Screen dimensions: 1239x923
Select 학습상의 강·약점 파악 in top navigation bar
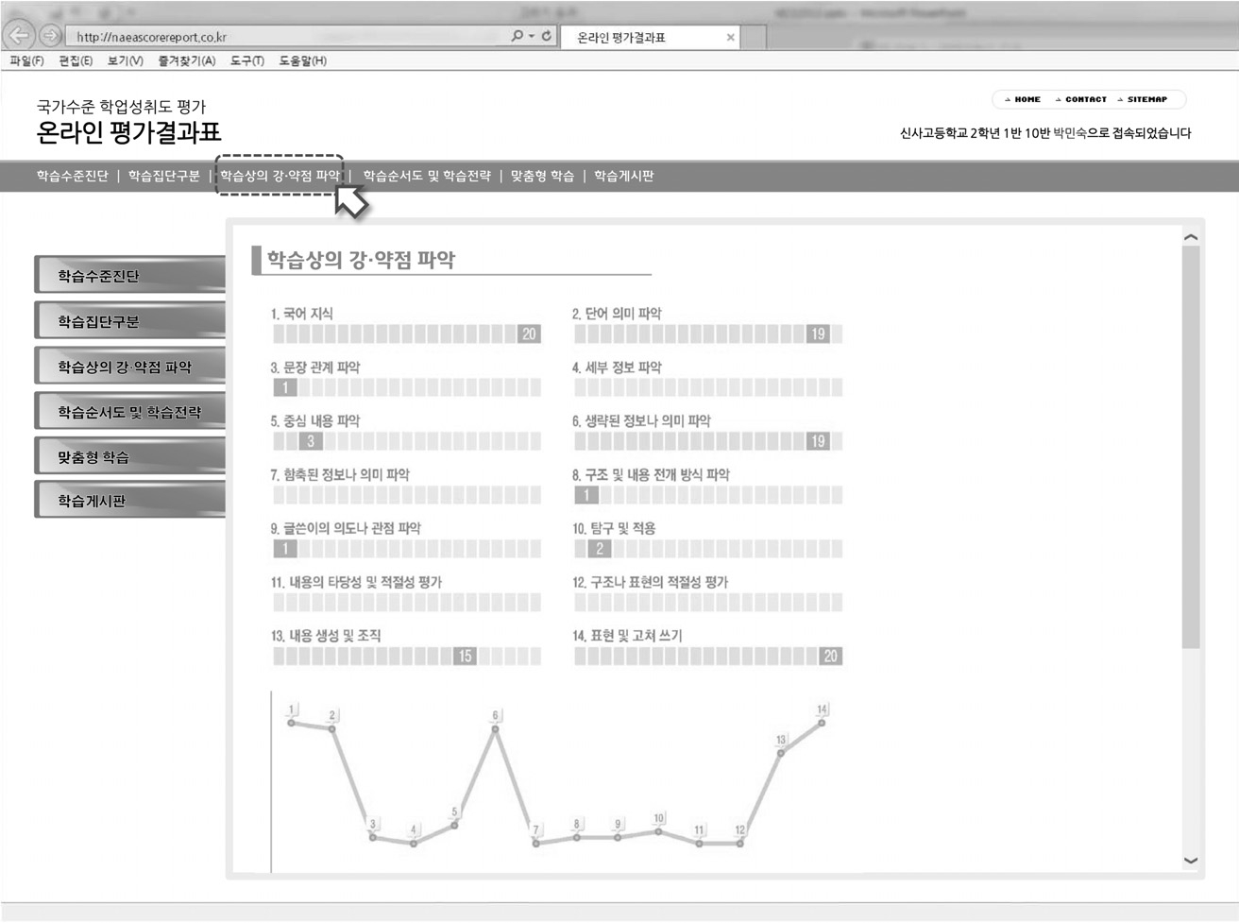click(280, 176)
